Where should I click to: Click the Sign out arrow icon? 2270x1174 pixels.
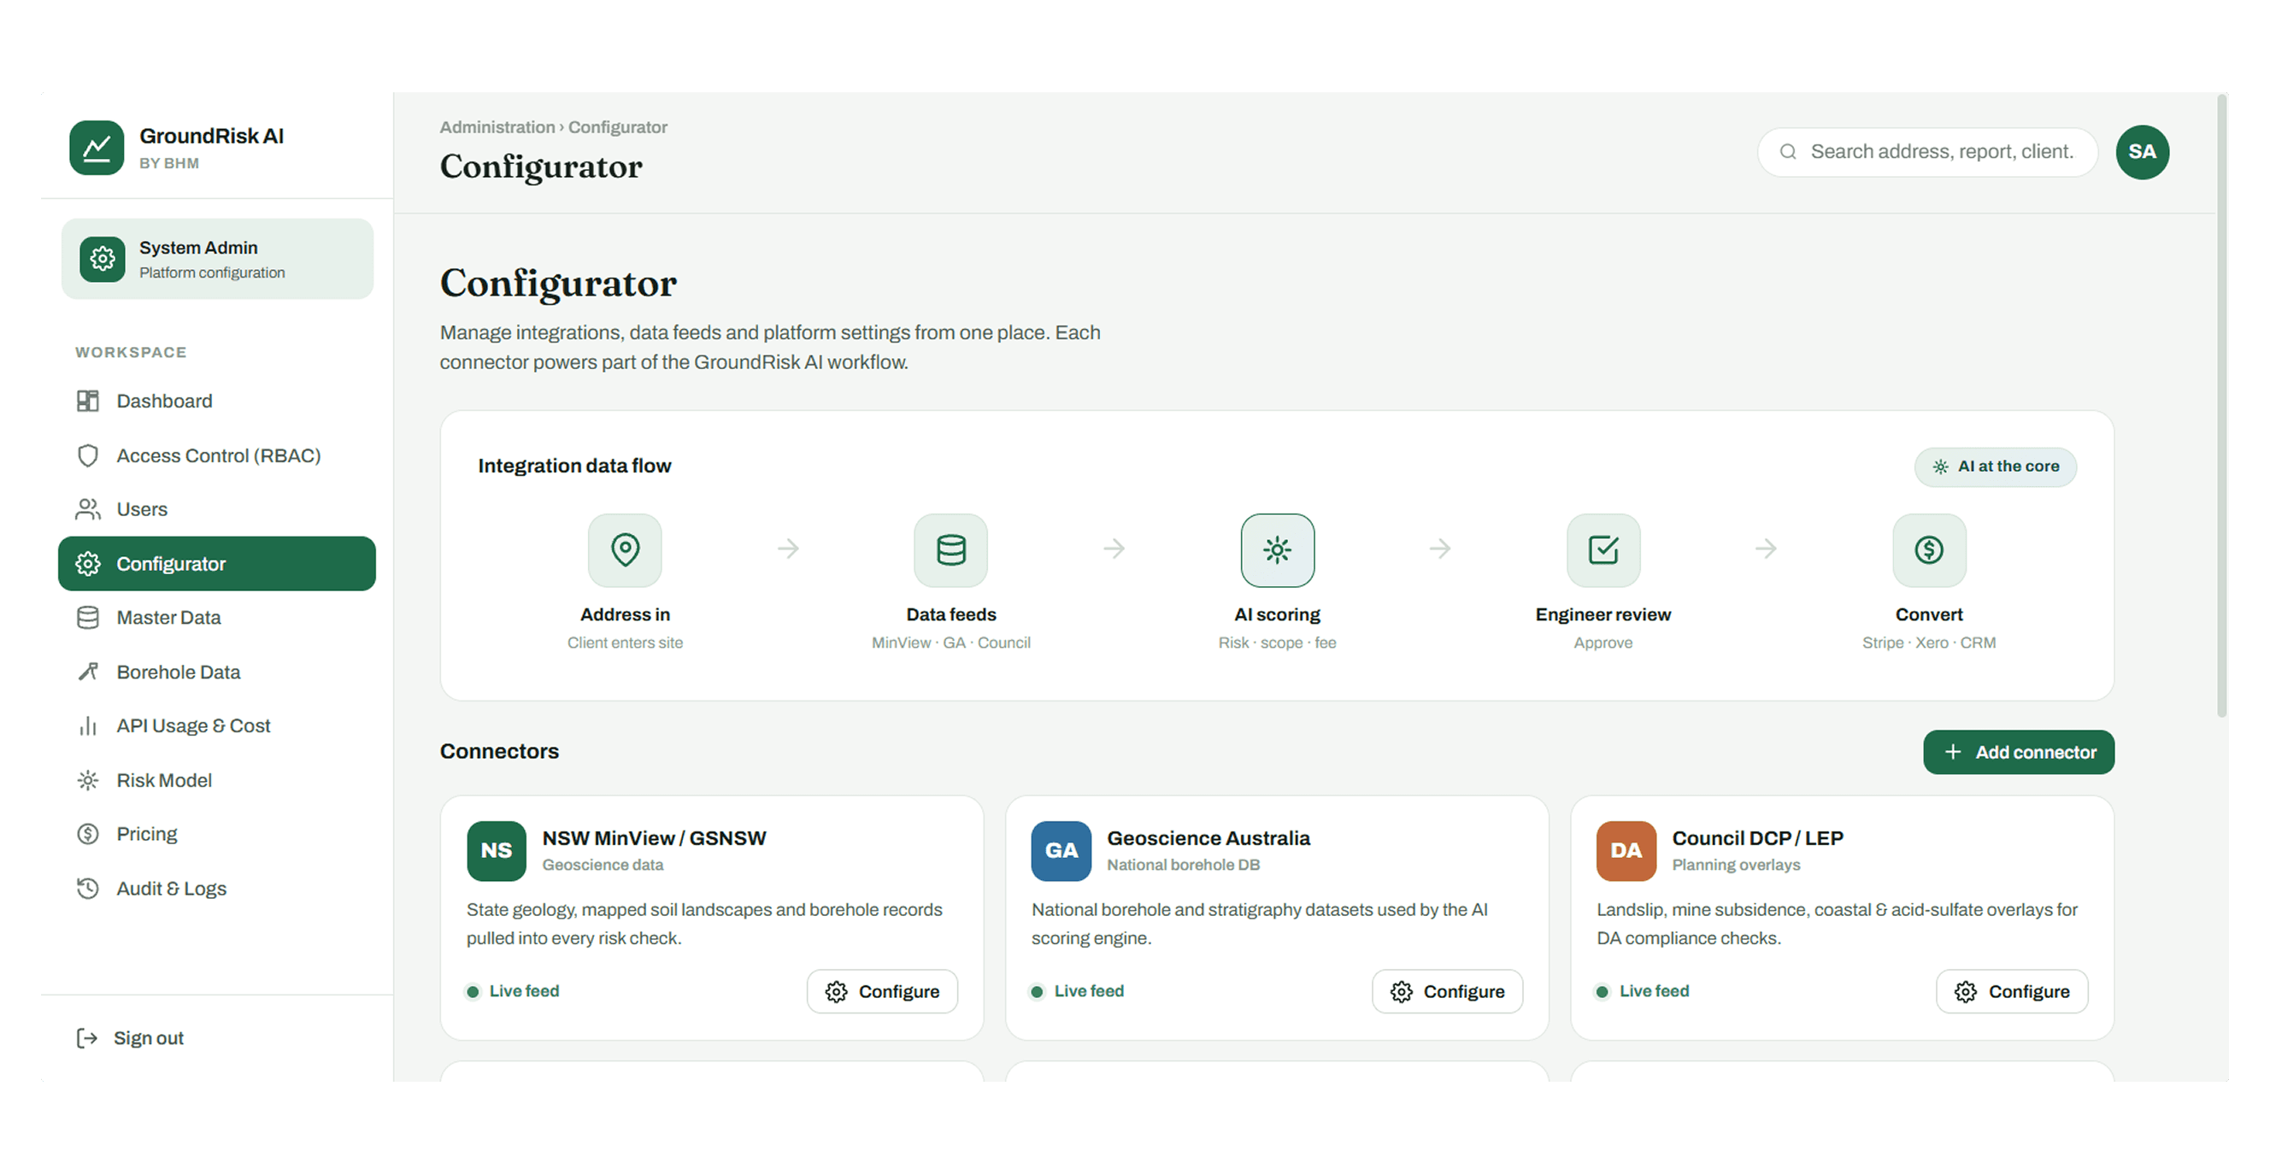[x=86, y=1038]
